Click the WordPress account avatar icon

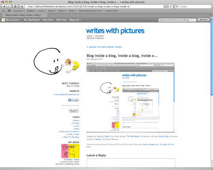(3, 20)
